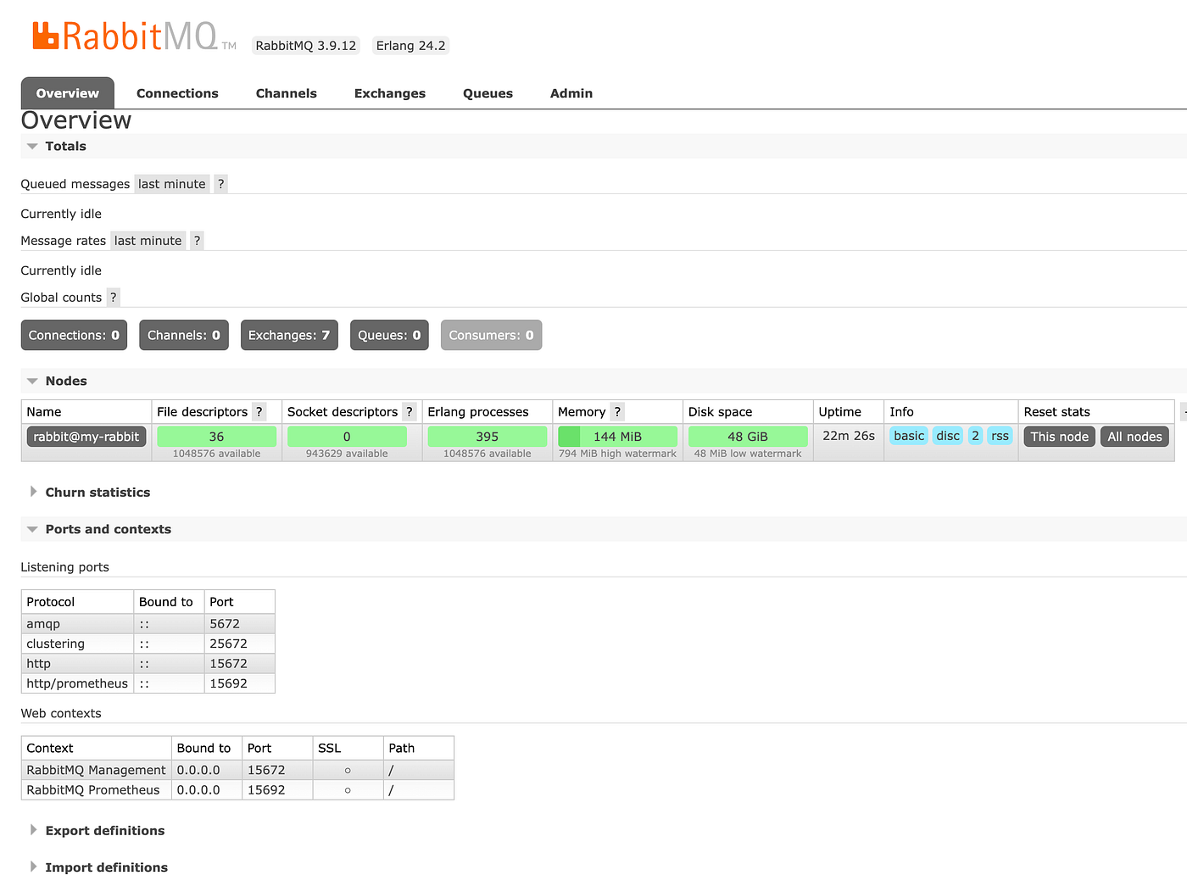Open the last minute selector for Queued messages
1187x875 pixels.
pos(171,183)
